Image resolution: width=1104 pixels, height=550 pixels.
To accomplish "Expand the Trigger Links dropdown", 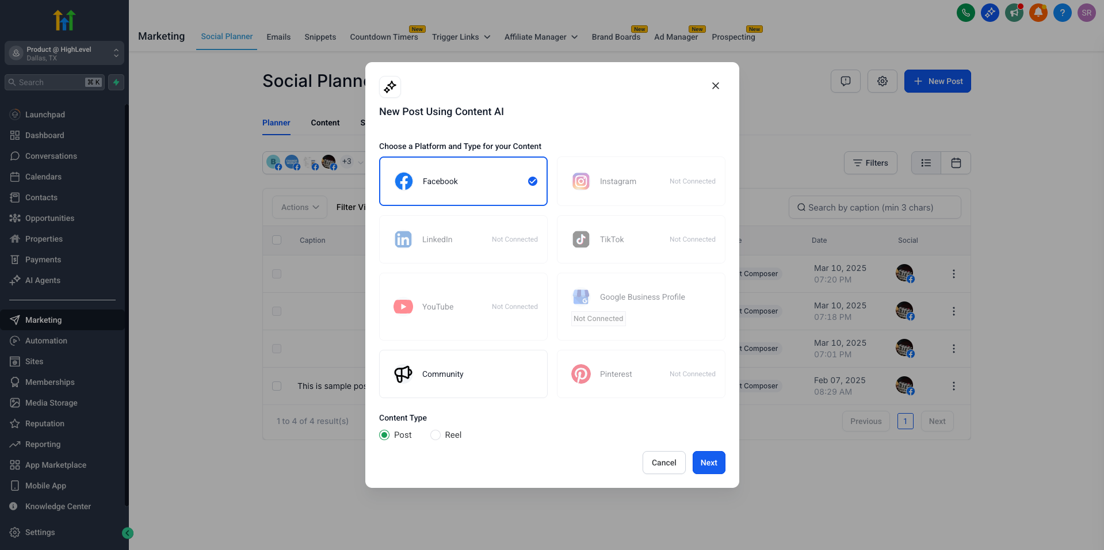I will [x=461, y=37].
